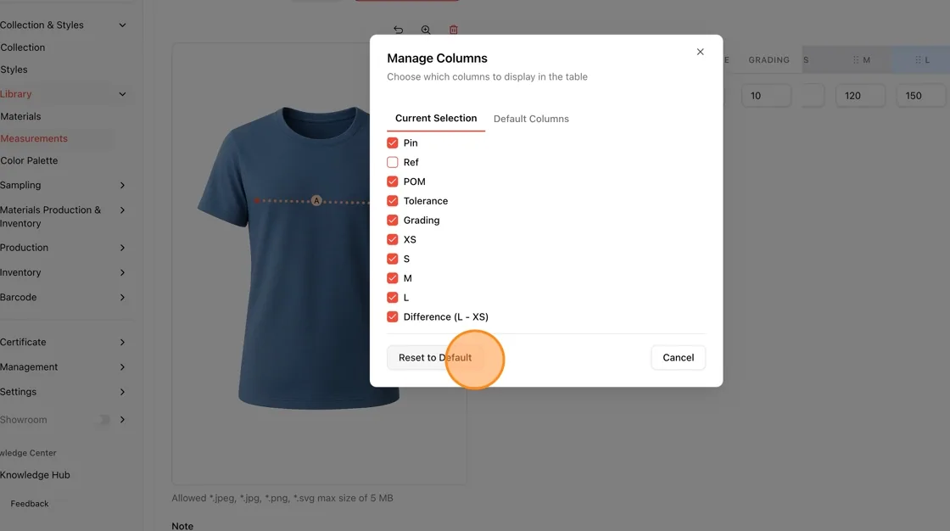Expand the Production menu chevron
Screen dimensions: 950x531
pos(122,248)
